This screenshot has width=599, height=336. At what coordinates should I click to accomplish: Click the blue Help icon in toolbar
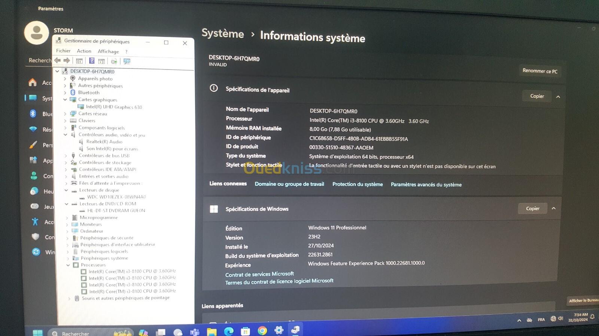point(92,61)
